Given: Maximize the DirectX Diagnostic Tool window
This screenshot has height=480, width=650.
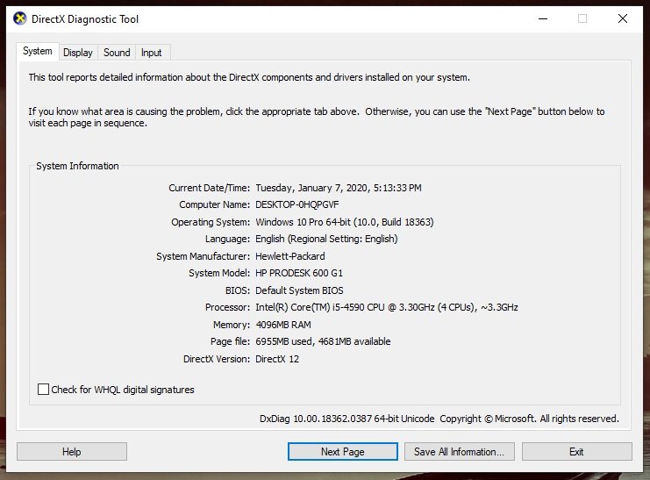Looking at the screenshot, I should coord(582,18).
